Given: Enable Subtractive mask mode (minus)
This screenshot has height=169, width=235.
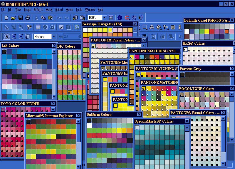Looking at the screenshot, I should 21,36.
